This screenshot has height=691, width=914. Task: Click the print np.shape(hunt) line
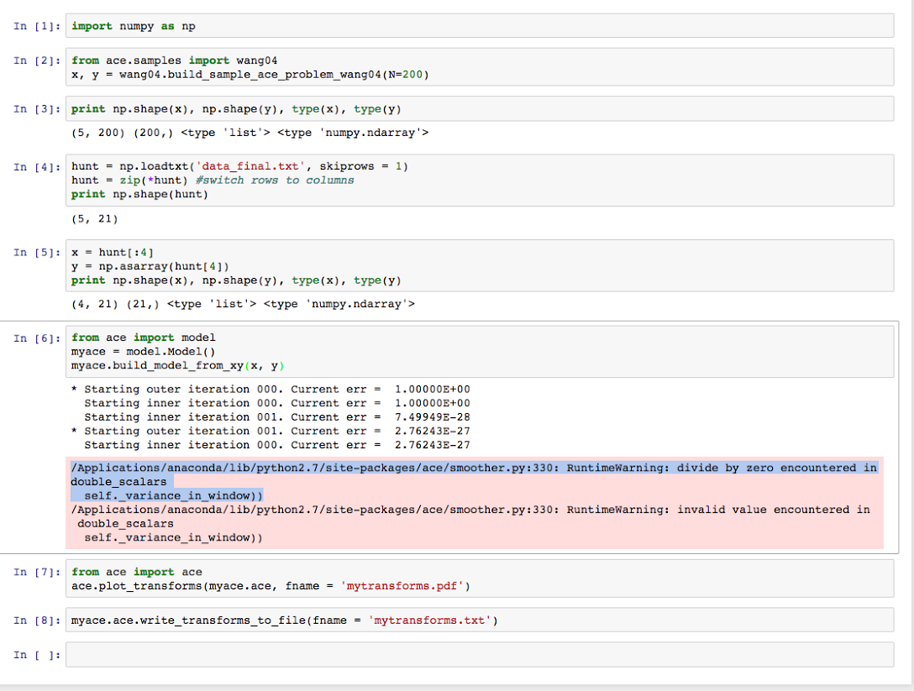140,194
